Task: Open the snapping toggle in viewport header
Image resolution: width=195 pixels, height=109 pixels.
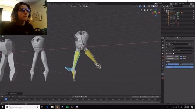Action: coord(84,6)
